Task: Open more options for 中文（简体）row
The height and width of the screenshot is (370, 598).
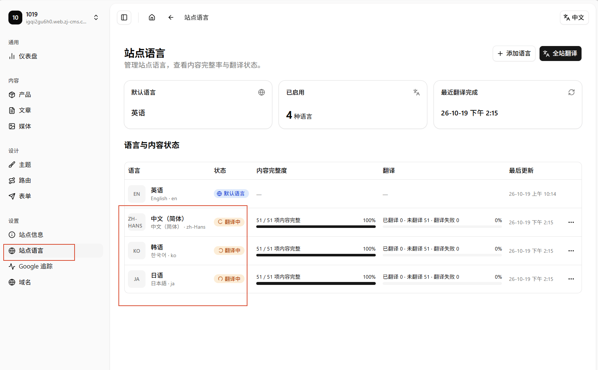Action: pos(571,222)
